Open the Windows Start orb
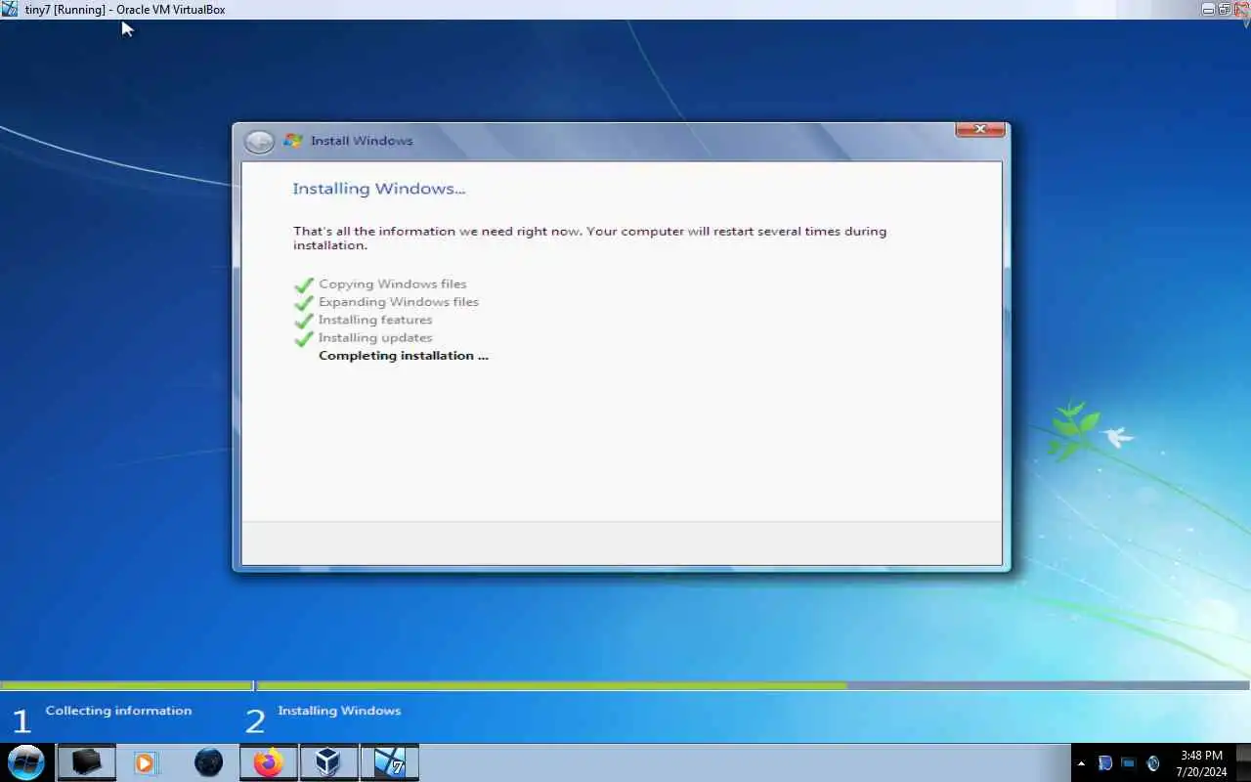The width and height of the screenshot is (1251, 782). click(x=26, y=762)
